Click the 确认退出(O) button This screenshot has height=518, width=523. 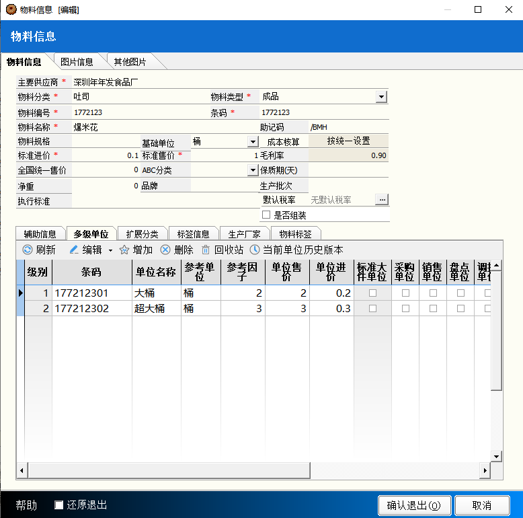pos(414,505)
